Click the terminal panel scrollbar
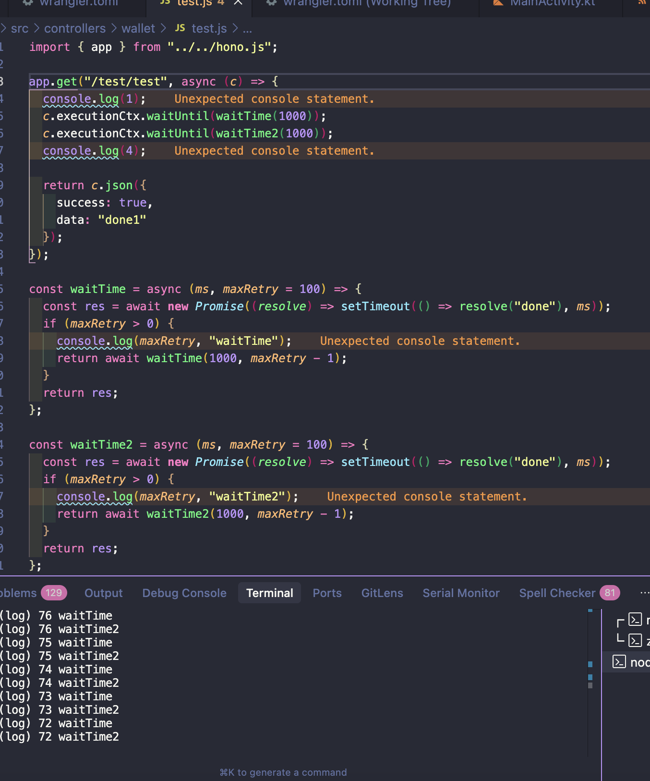This screenshot has height=781, width=650. pyautogui.click(x=590, y=682)
